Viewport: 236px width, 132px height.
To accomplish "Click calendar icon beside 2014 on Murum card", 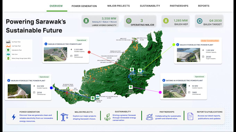I will [34, 93].
